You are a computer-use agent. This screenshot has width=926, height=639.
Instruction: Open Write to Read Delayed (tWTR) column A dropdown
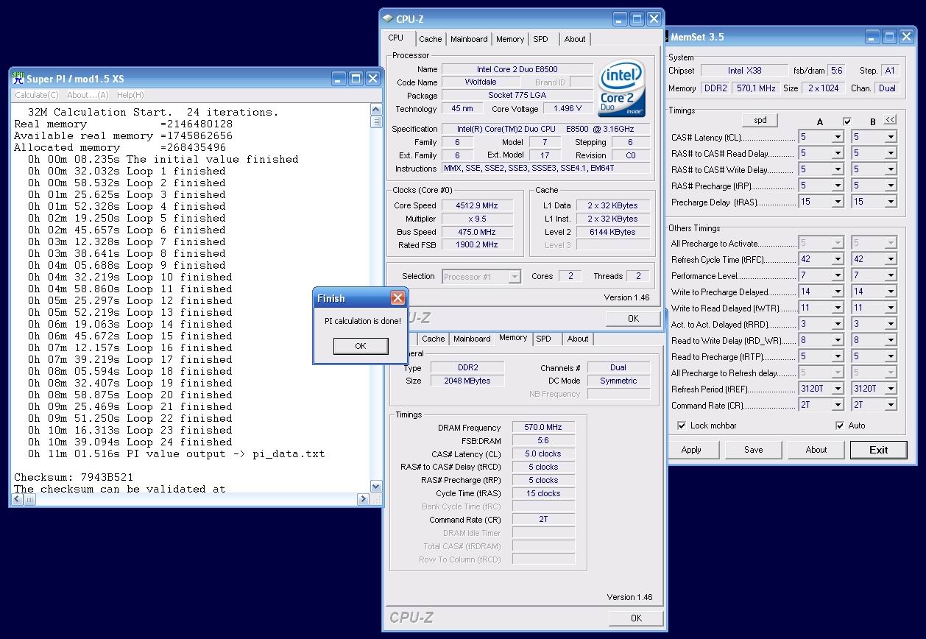838,308
